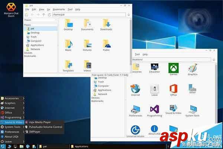
Task: Click the home button in pat window toolbar
Action: pos(26,15)
